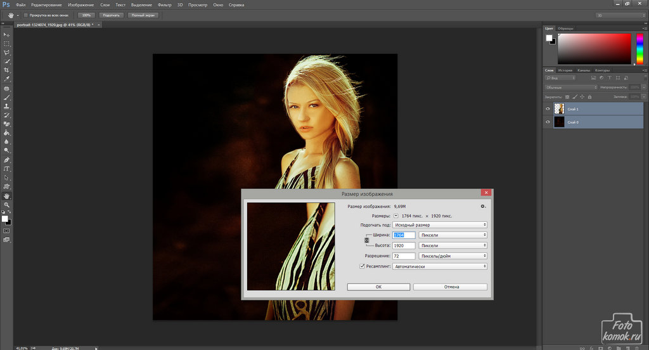Select the Text (T) tool
Viewport: 649px width, 350px height.
(6, 169)
